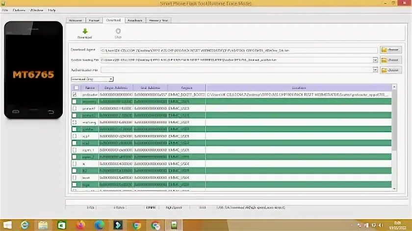412x231 pixels.
Task: Click the empty Authentication File field
Action: [x=236, y=70]
